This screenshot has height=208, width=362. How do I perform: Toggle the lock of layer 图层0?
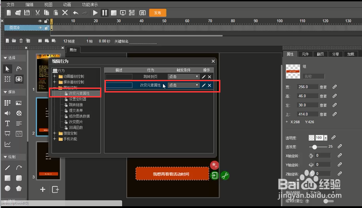click(x=47, y=28)
